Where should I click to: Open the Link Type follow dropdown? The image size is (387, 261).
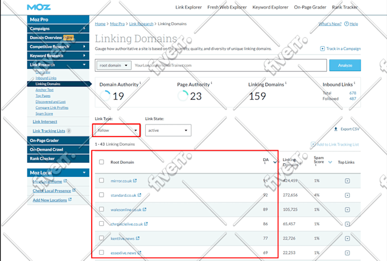117,130
